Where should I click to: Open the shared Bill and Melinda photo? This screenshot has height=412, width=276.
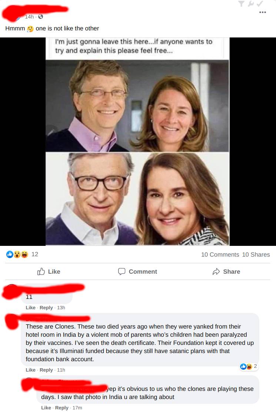coord(137,141)
